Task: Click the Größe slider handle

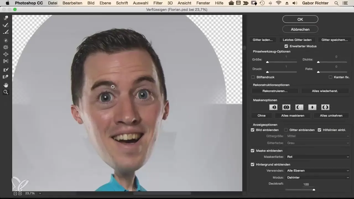Action: (x=267, y=62)
